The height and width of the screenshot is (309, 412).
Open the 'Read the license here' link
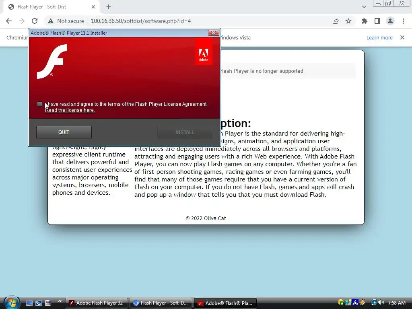[70, 110]
